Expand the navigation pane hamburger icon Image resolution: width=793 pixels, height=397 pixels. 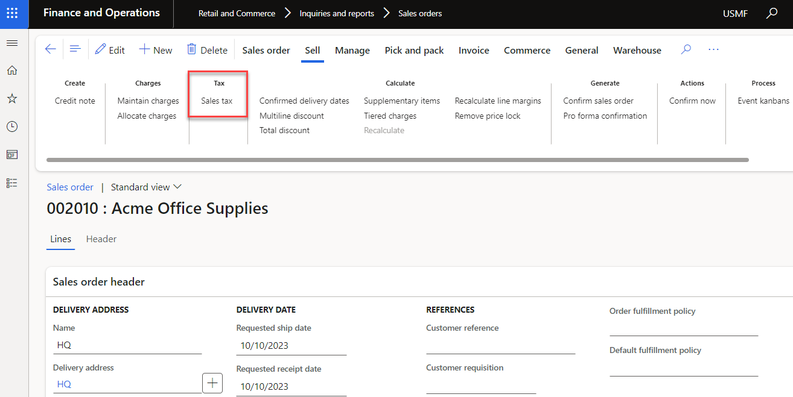[12, 43]
